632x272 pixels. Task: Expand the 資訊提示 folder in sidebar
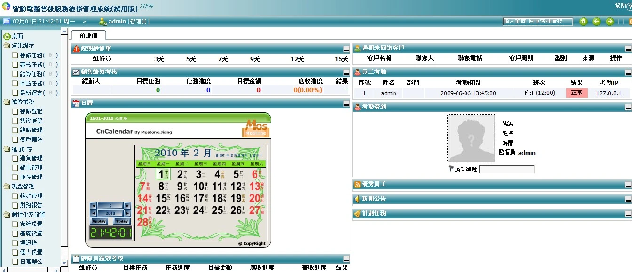coord(7,46)
